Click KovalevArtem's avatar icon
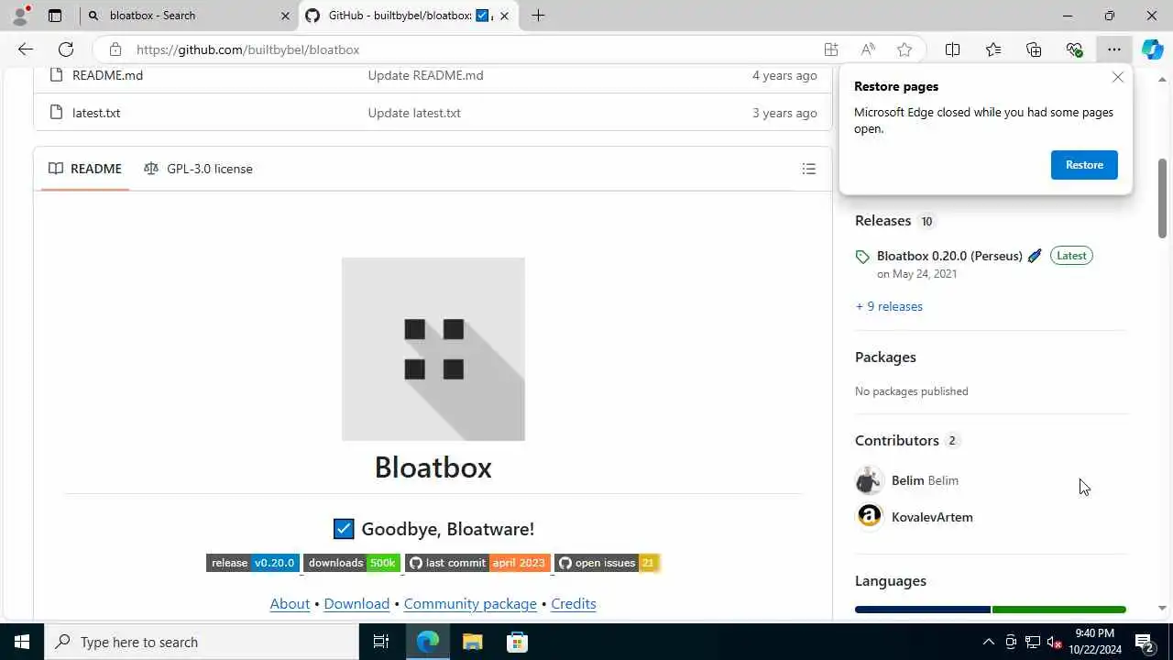This screenshot has width=1173, height=660. pos(869,516)
